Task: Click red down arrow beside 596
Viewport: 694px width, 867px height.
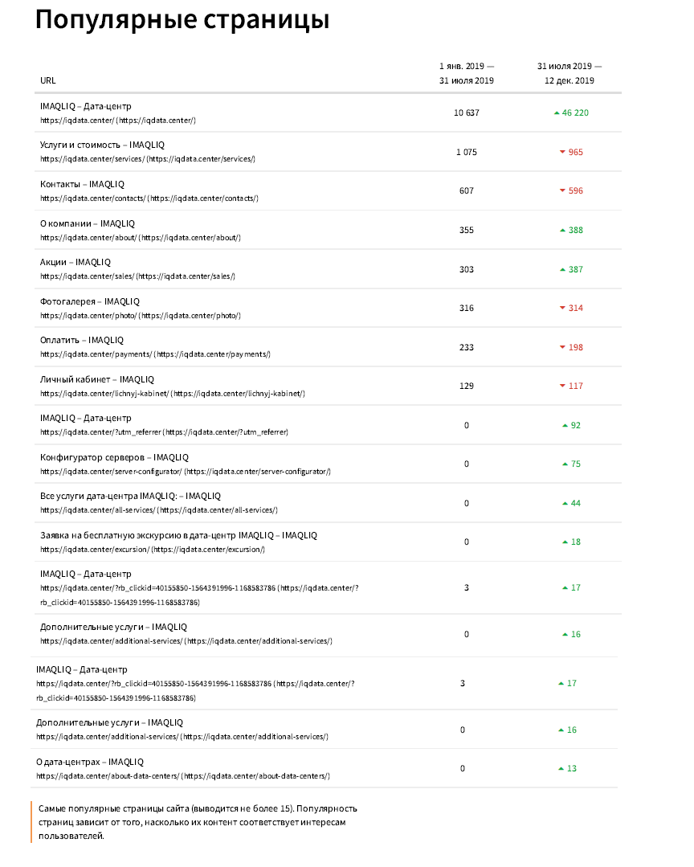Action: pos(562,190)
